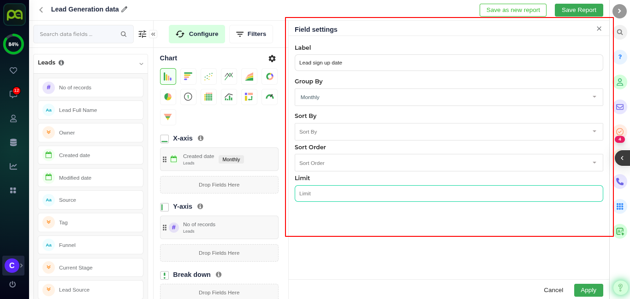The width and height of the screenshot is (630, 299).
Task: Focus the Limit input field
Action: click(x=448, y=193)
